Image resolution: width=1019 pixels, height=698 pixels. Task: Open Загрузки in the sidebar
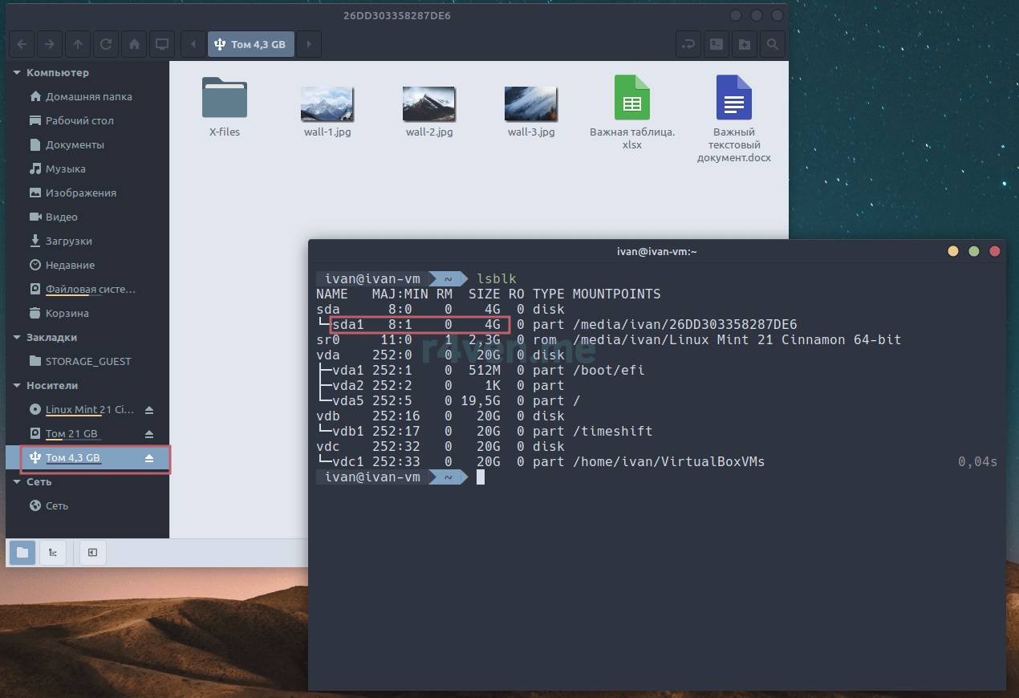(68, 241)
